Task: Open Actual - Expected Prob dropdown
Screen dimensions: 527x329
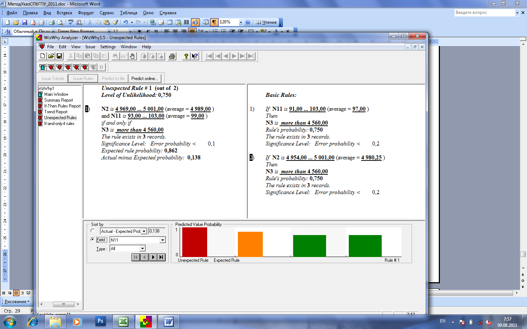Action: point(144,231)
